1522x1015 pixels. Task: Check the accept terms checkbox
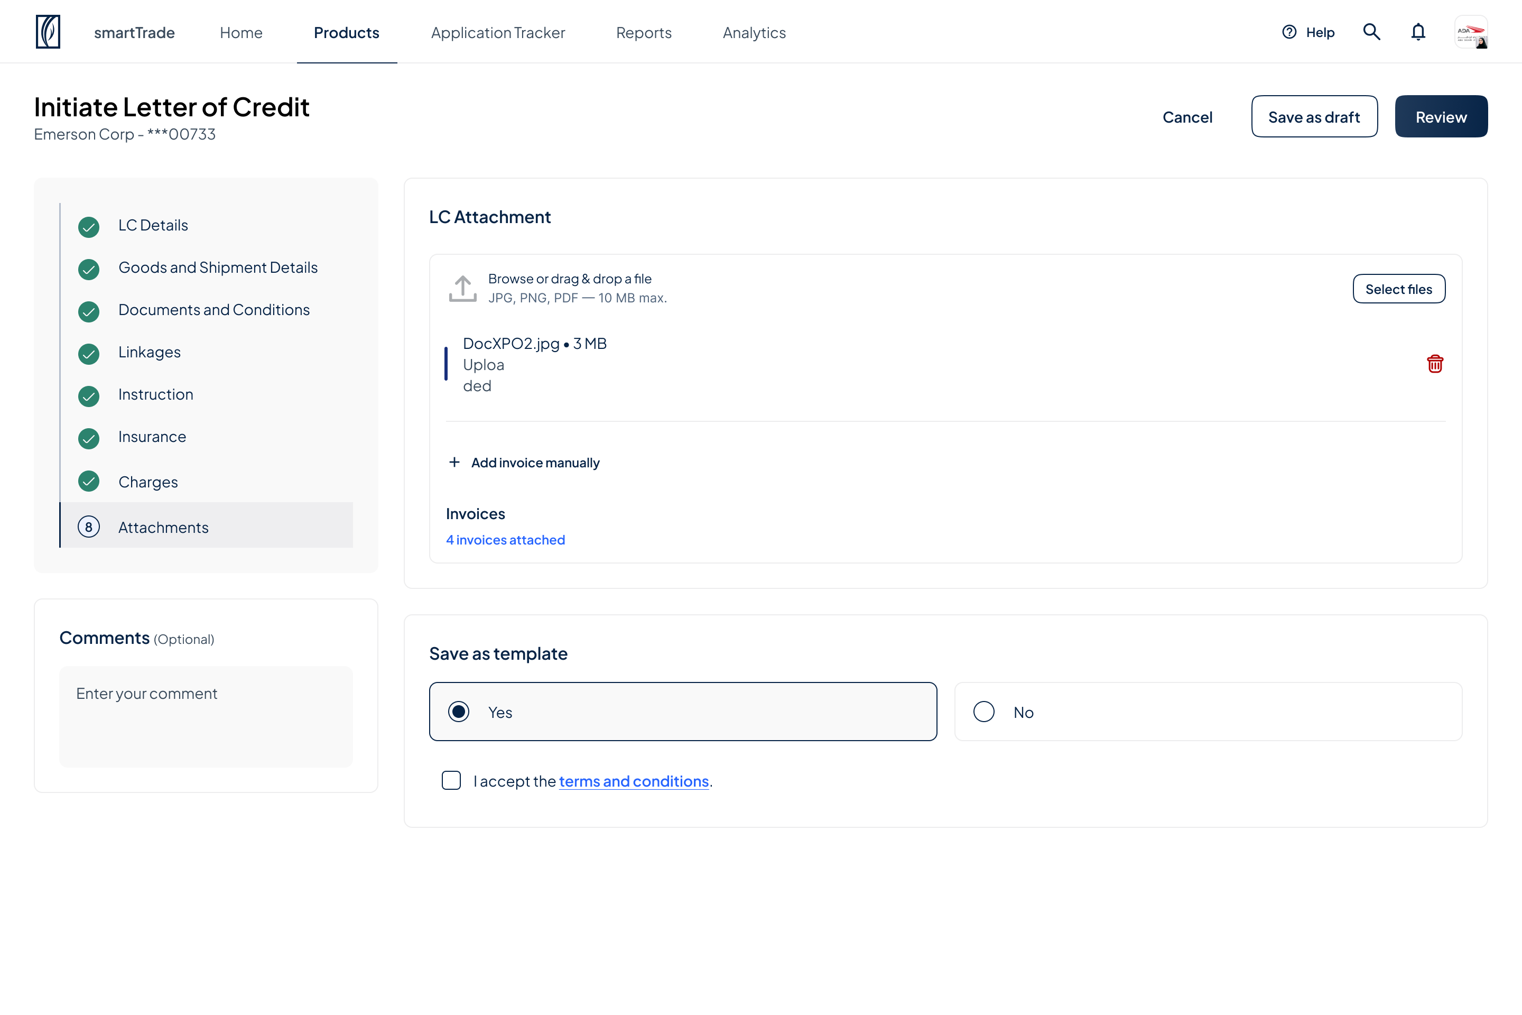point(451,780)
